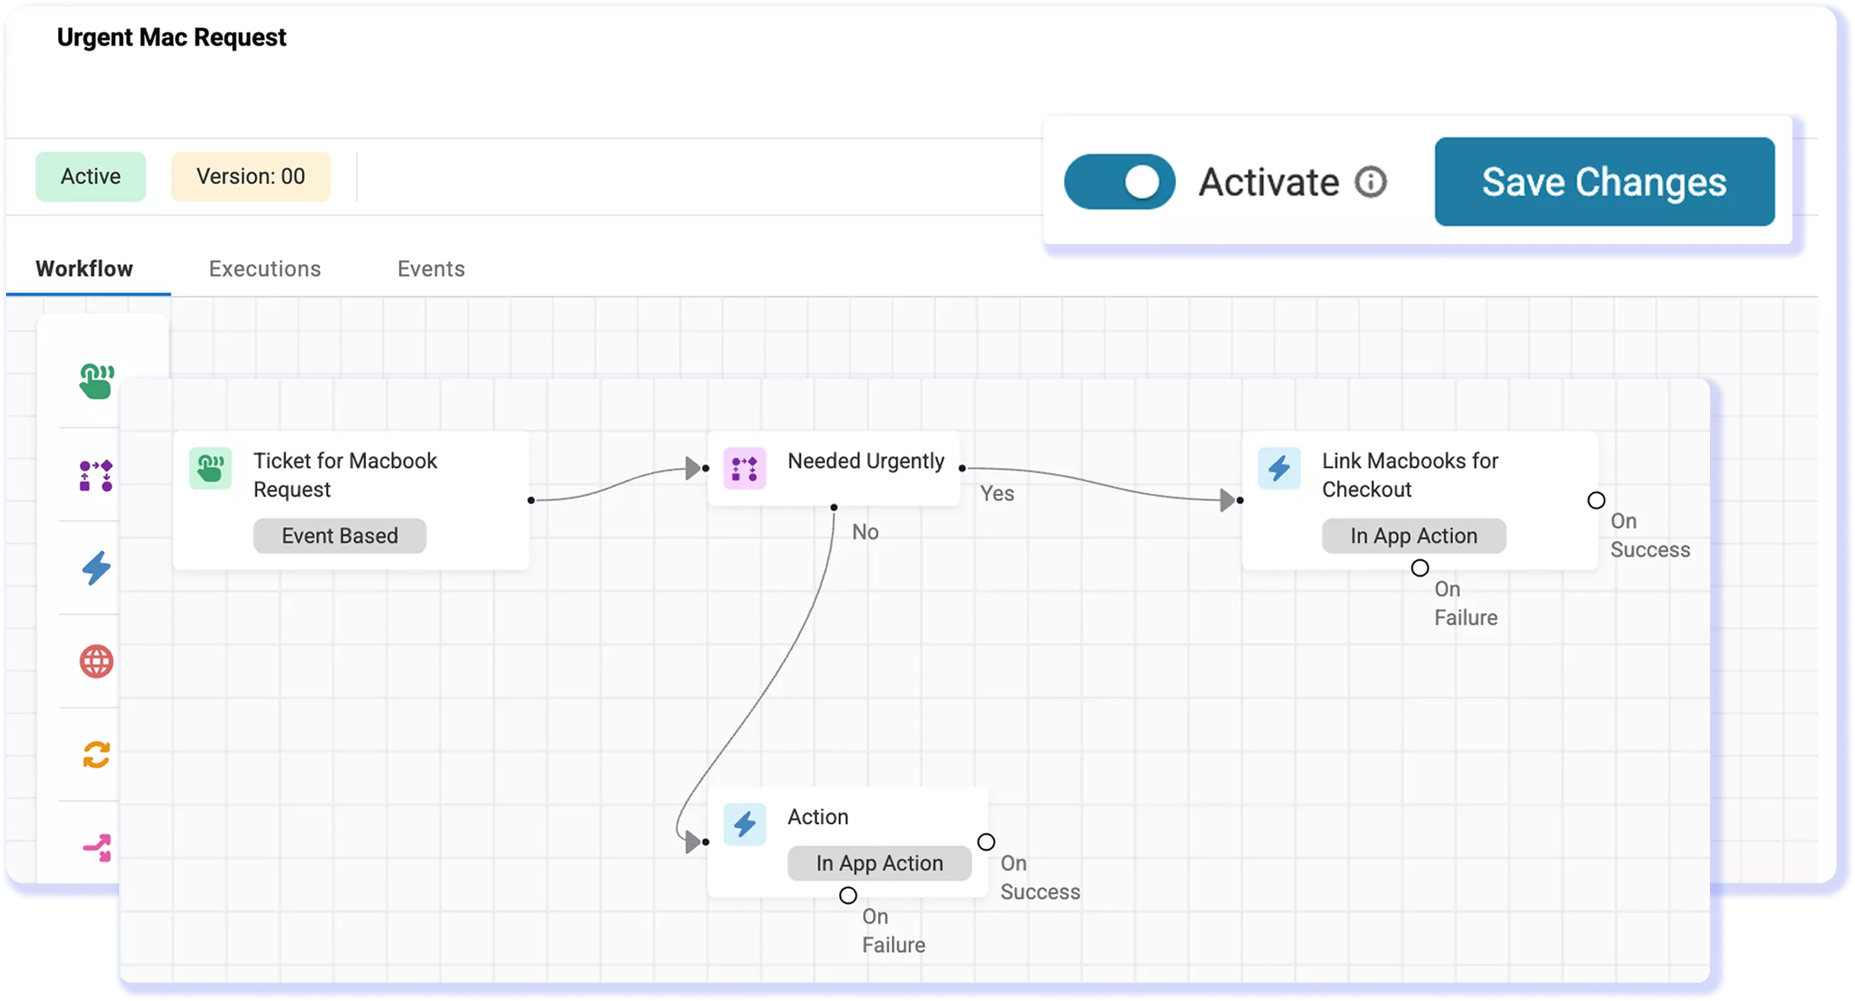Select the Ticket for Macbook Request node title
This screenshot has width=1855, height=1001.
click(x=345, y=475)
